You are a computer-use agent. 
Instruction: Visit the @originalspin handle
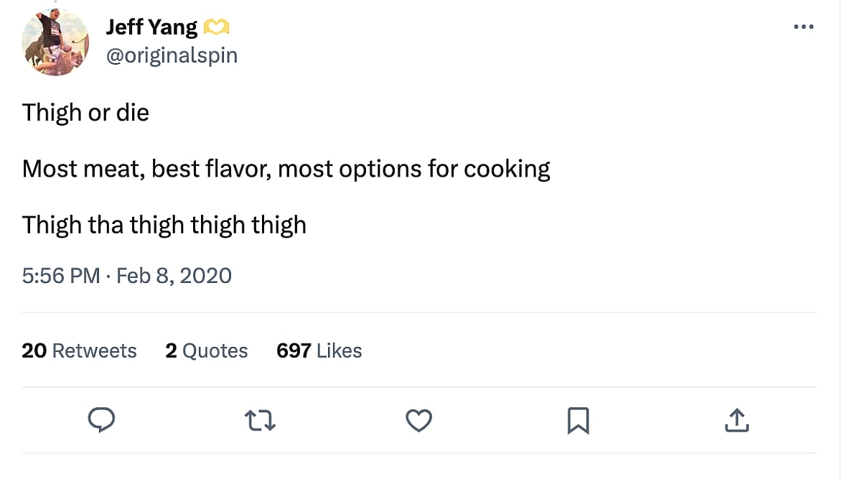tap(172, 55)
